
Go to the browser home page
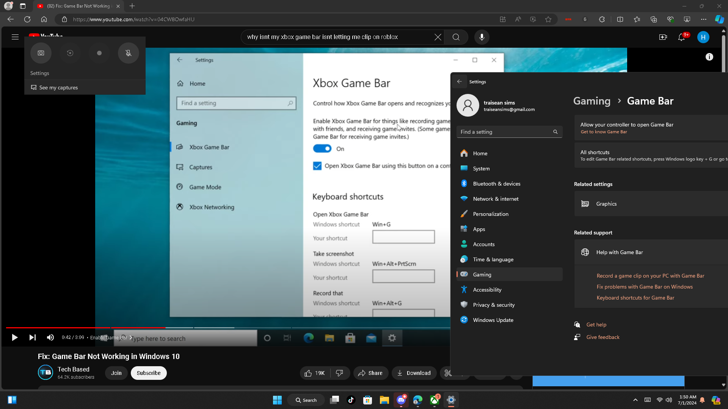(x=44, y=19)
